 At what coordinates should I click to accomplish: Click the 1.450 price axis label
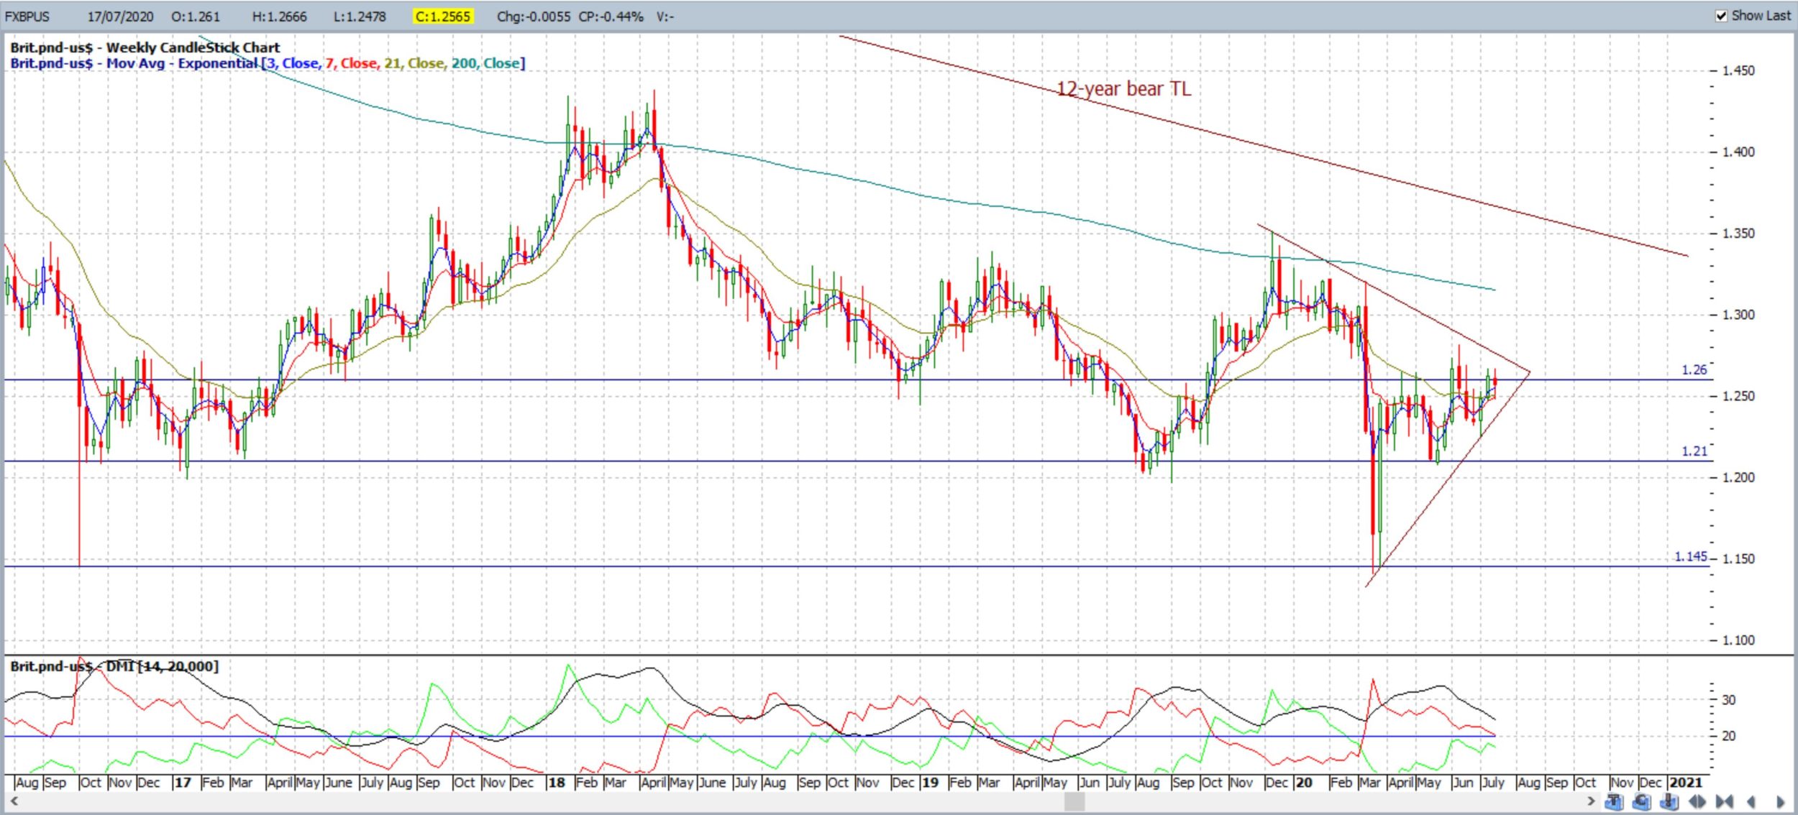coord(1738,70)
